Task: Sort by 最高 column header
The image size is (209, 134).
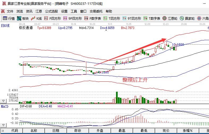Action: pyautogui.click(x=122, y=131)
